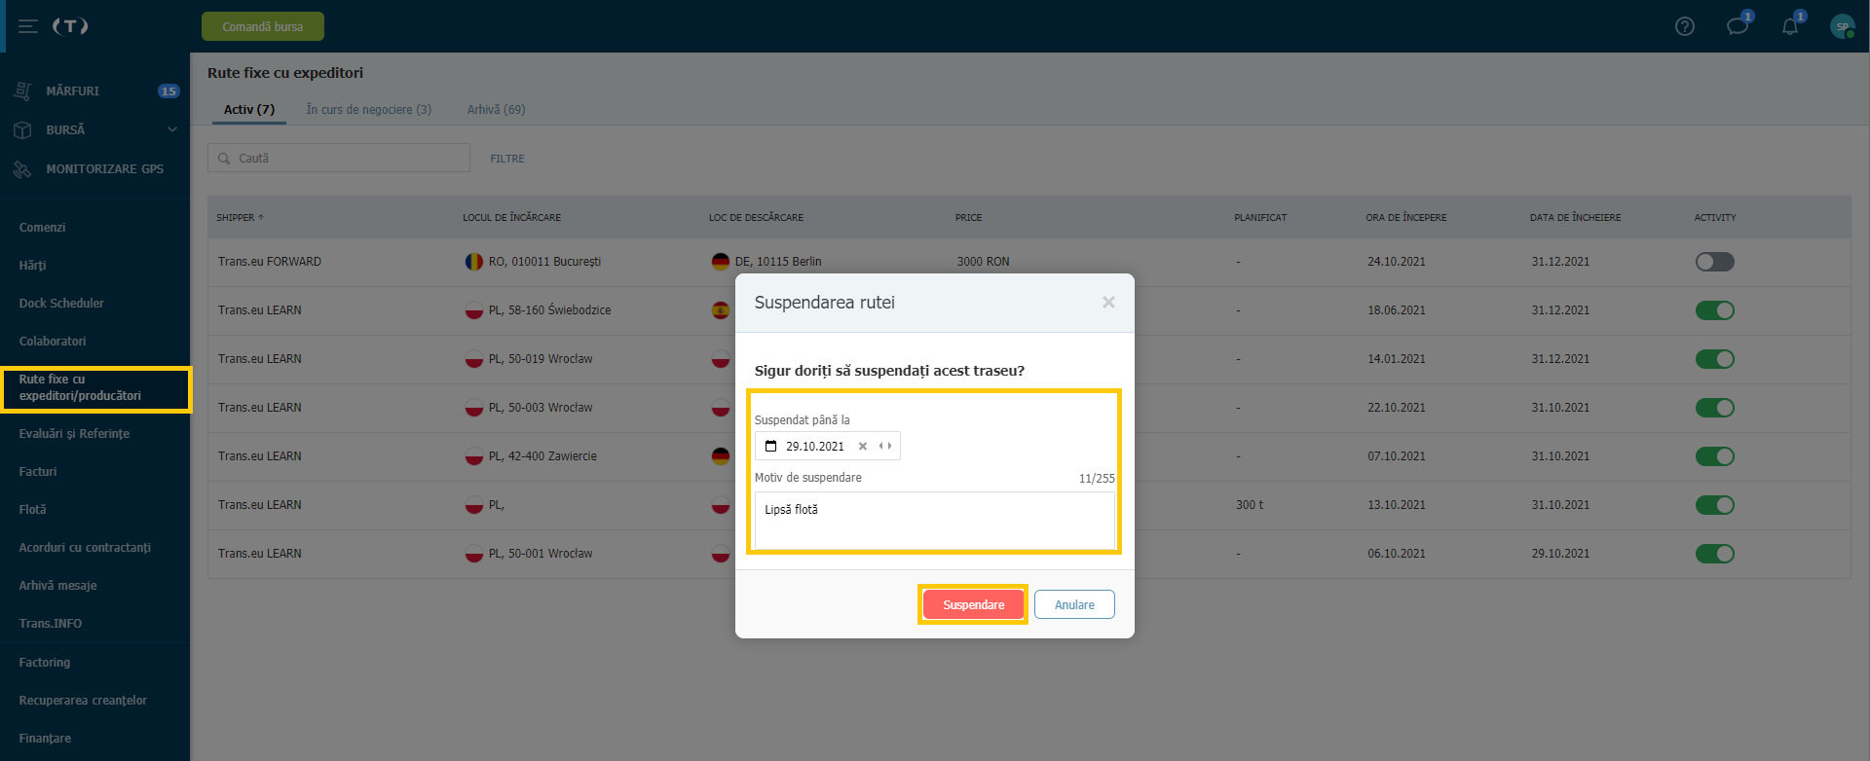Step the date with arrow control

tap(885, 446)
